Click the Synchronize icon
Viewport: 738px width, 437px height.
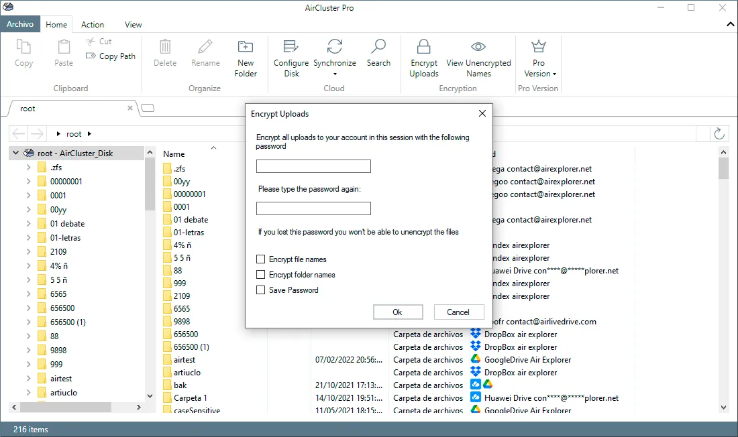click(335, 46)
